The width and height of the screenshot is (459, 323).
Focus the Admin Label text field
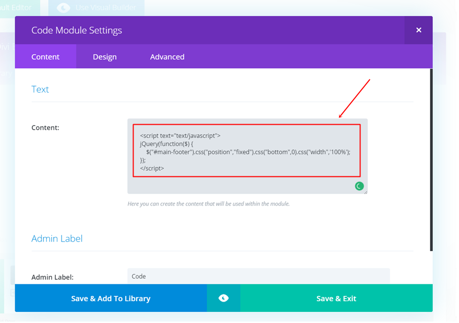click(x=258, y=276)
